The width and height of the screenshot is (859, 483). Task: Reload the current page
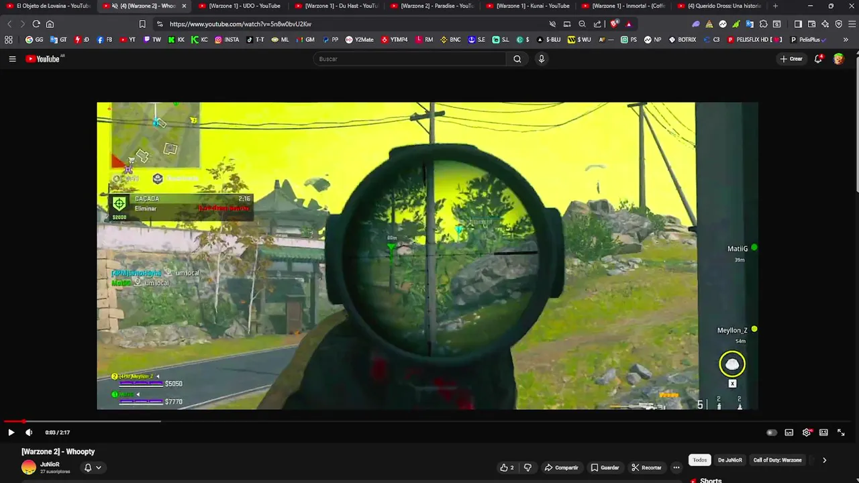36,24
